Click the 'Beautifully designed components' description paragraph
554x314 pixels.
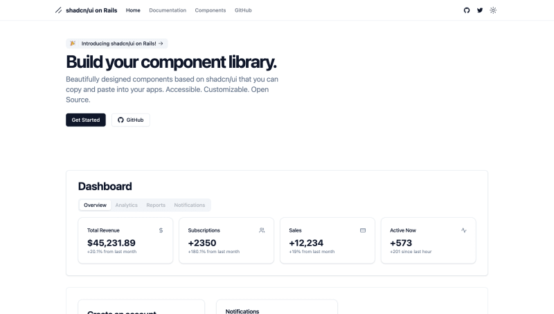(x=172, y=89)
